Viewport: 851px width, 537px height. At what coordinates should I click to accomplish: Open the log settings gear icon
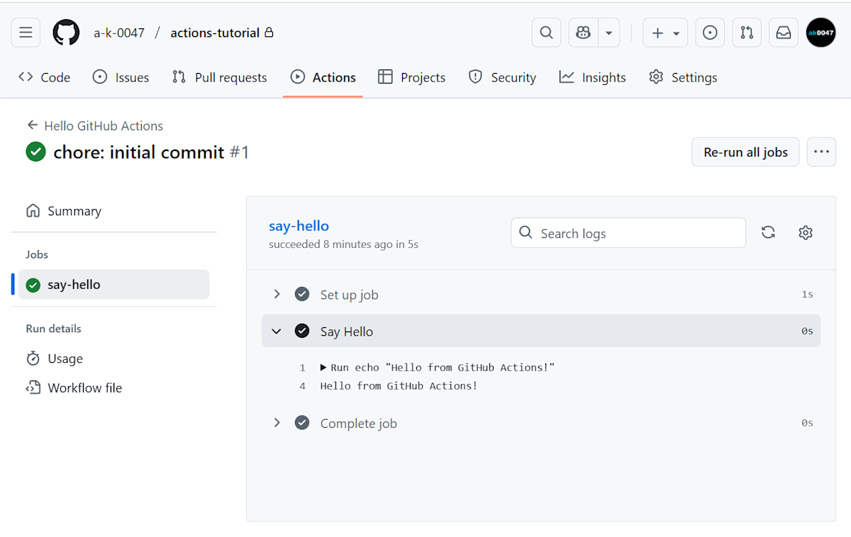[805, 232]
